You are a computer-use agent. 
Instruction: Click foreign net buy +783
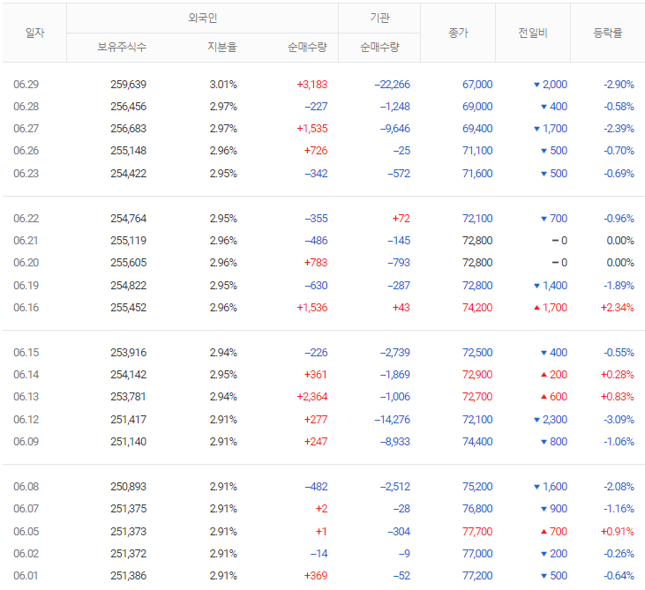click(x=316, y=263)
